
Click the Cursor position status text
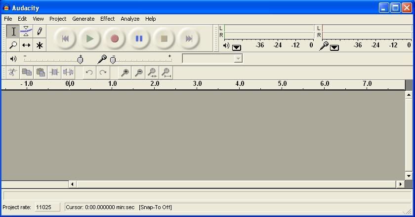coord(100,207)
